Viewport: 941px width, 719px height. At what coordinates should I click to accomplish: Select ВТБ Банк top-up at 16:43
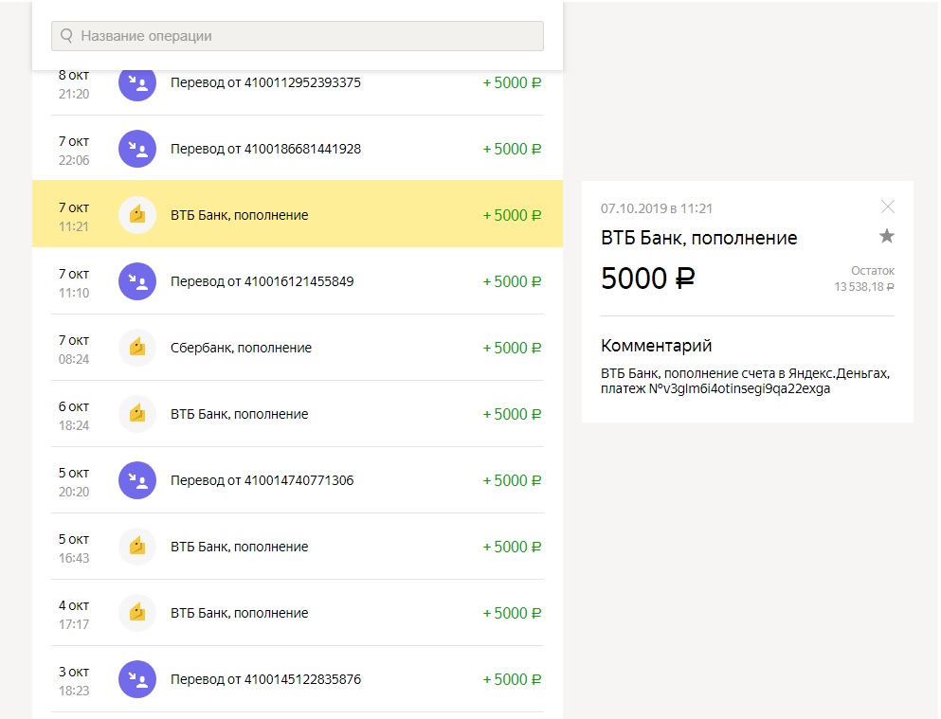click(297, 547)
